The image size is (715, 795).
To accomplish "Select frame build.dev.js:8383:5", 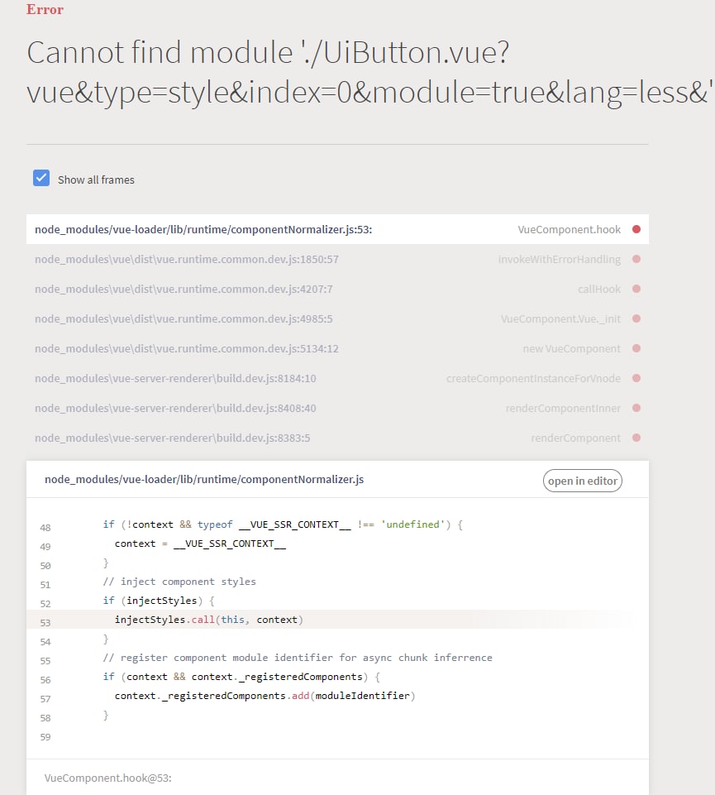I will pos(337,438).
